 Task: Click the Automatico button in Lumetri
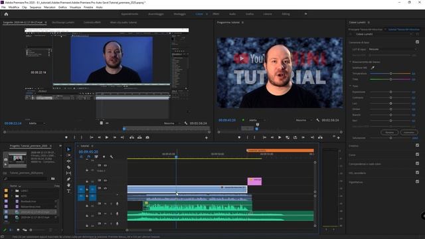click(409, 133)
